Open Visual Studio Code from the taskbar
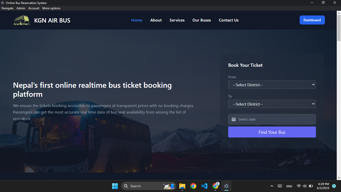 (x=204, y=186)
